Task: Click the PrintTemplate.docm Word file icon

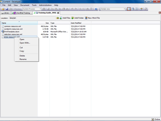Action: (3, 32)
